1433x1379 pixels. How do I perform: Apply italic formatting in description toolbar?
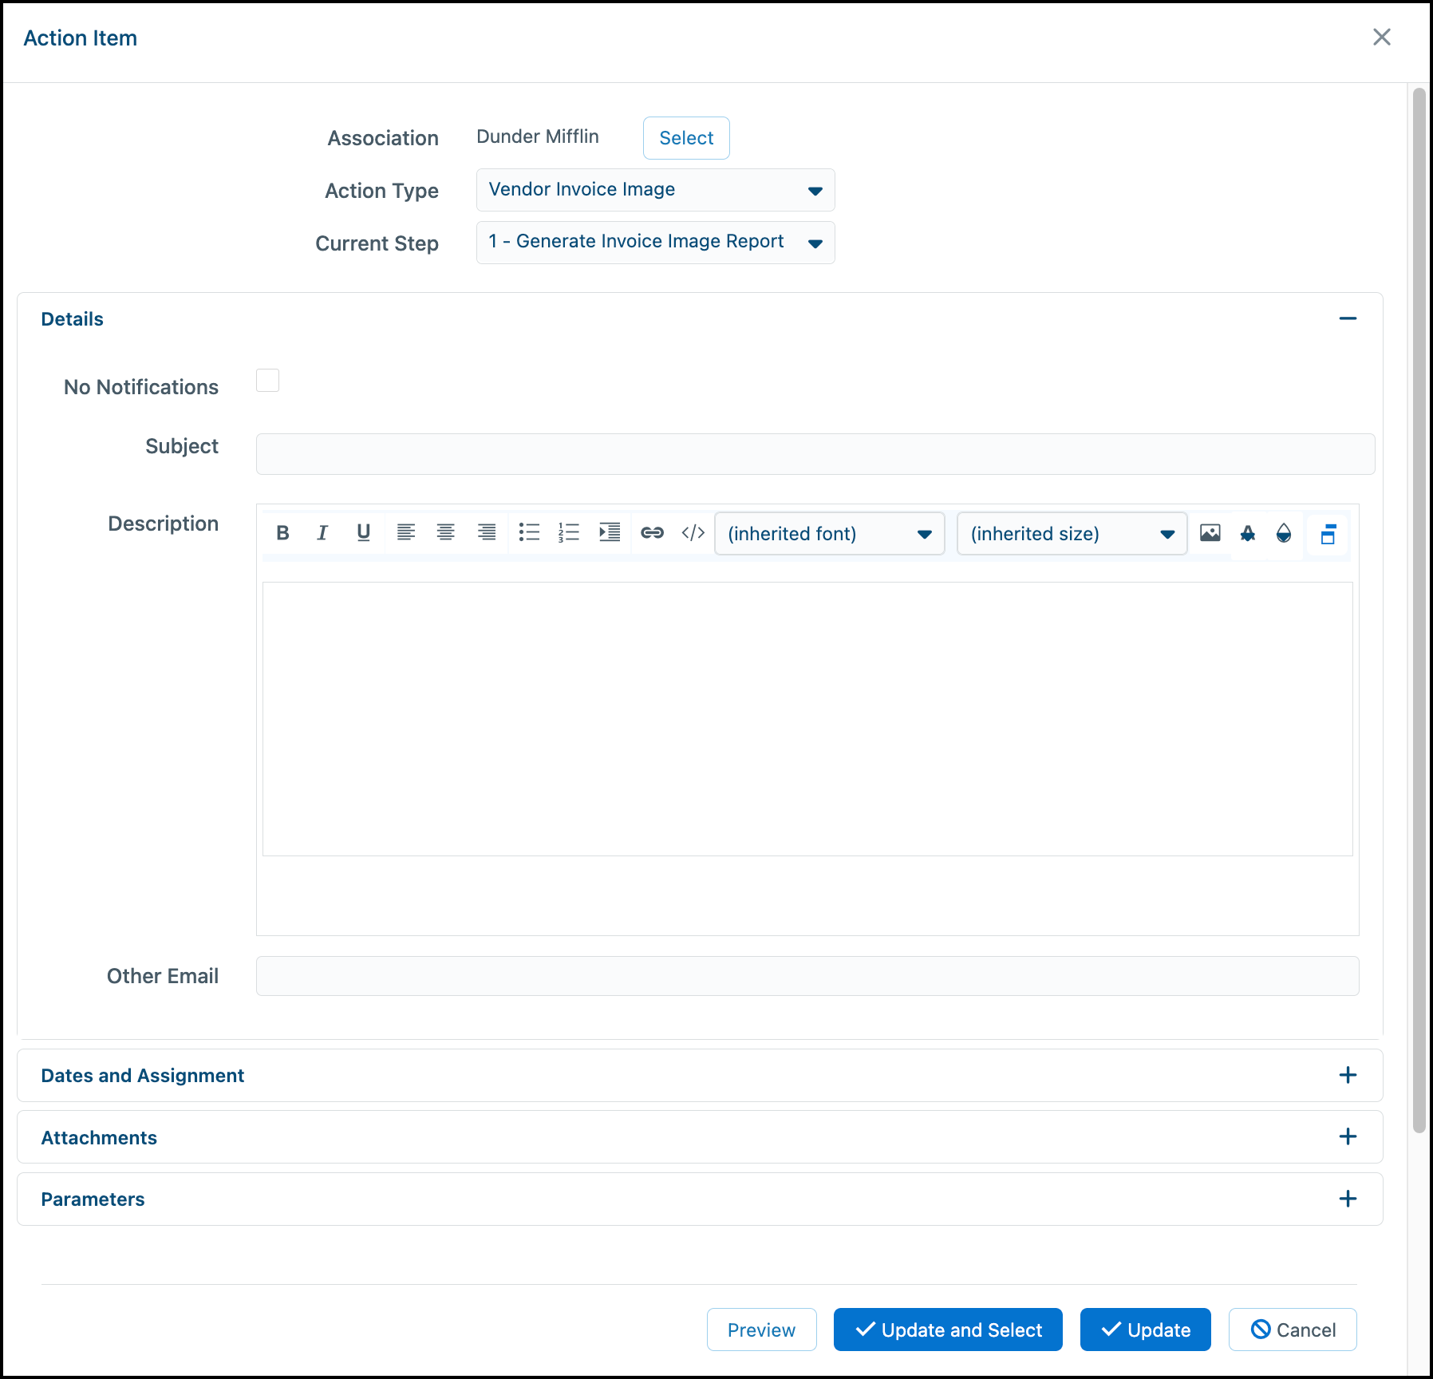coord(322,533)
